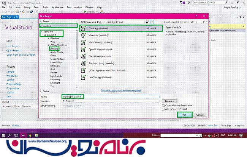Pick the Bindings Library (Android) icon

[x=83, y=63]
